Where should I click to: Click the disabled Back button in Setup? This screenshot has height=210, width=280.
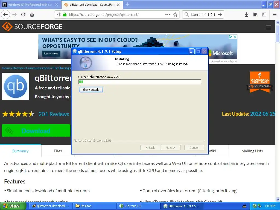point(150,148)
